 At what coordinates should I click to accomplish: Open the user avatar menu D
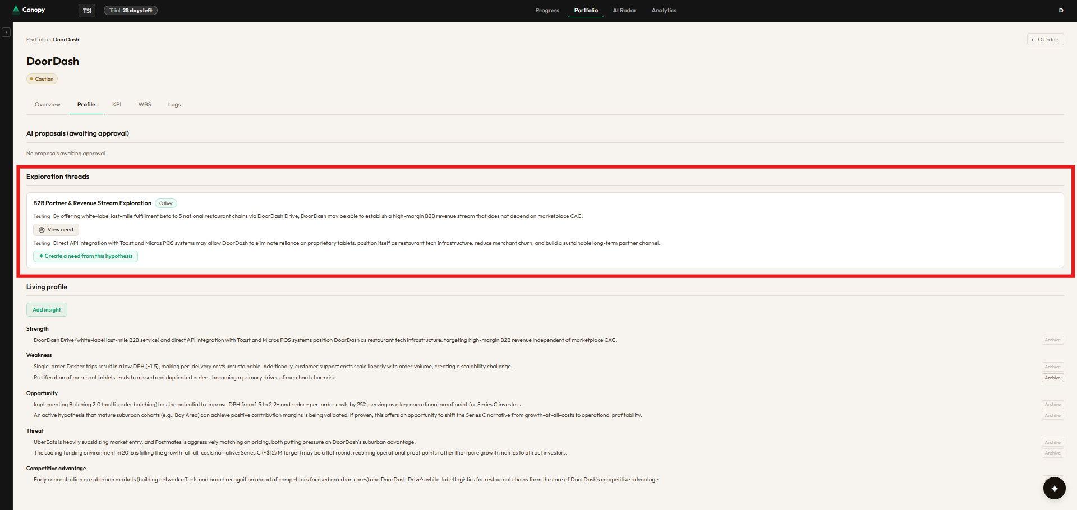click(x=1061, y=10)
